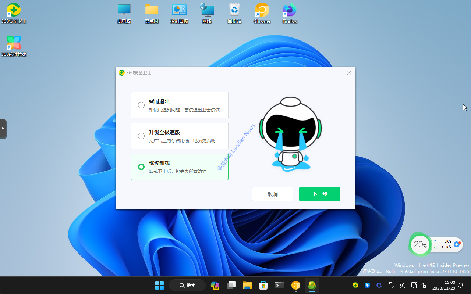
Task: Select the 升级至极速版 radio option
Action: [x=141, y=136]
